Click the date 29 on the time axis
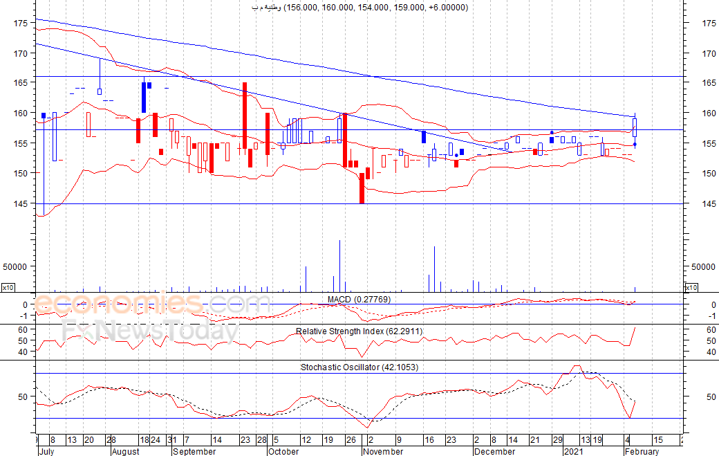 click(x=557, y=440)
